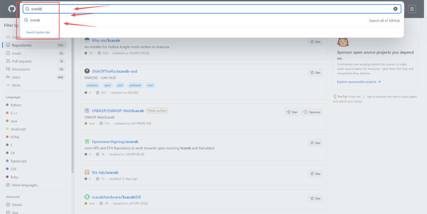Image resolution: width=427 pixels, height=214 pixels.
Task: Open the GitHub home logo
Action: pyautogui.click(x=12, y=9)
